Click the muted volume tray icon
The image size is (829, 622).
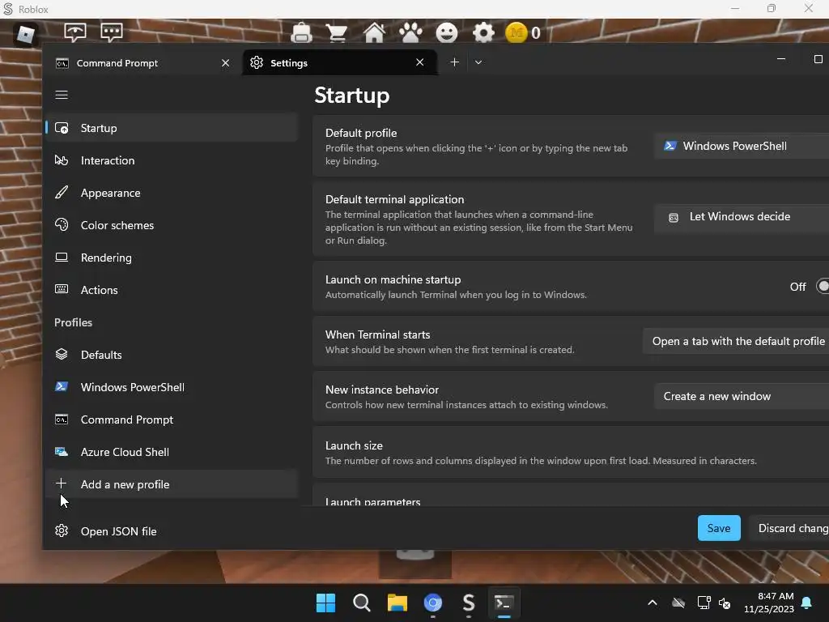point(725,603)
